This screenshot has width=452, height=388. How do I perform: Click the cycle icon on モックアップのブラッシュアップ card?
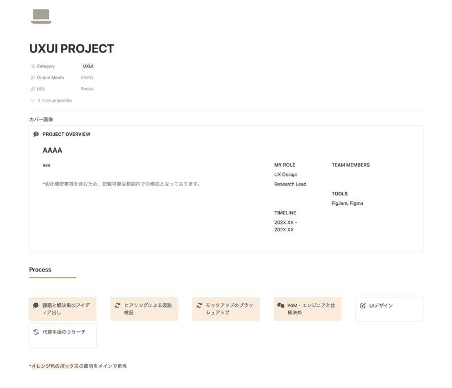pyautogui.click(x=199, y=305)
